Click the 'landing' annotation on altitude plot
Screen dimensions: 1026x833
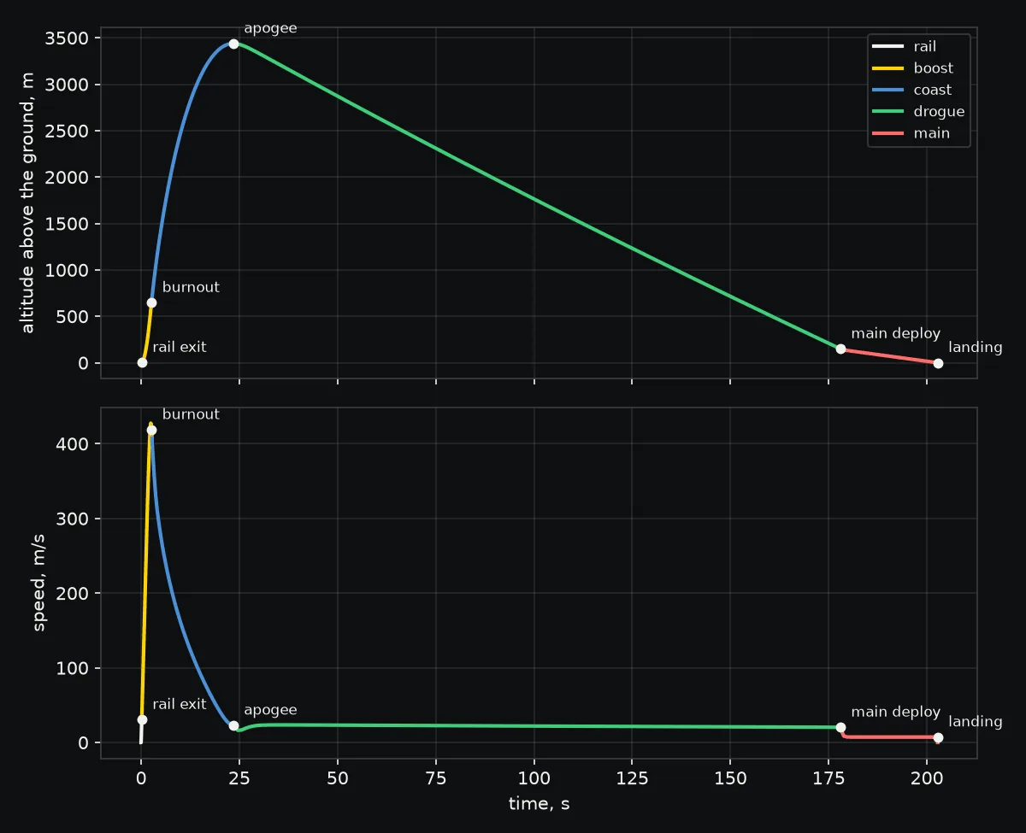click(x=975, y=348)
